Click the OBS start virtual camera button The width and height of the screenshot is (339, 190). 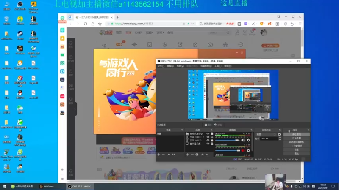296,142
